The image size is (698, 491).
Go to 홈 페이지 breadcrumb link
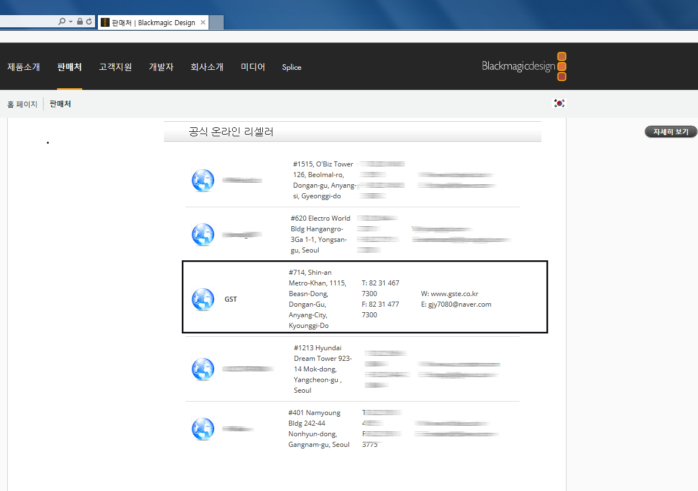[22, 104]
